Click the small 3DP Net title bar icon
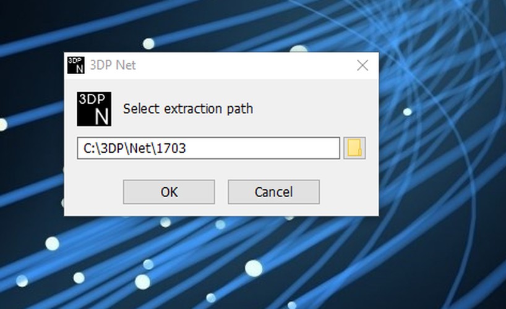Screen dimensions: 506x309 [x=76, y=65]
